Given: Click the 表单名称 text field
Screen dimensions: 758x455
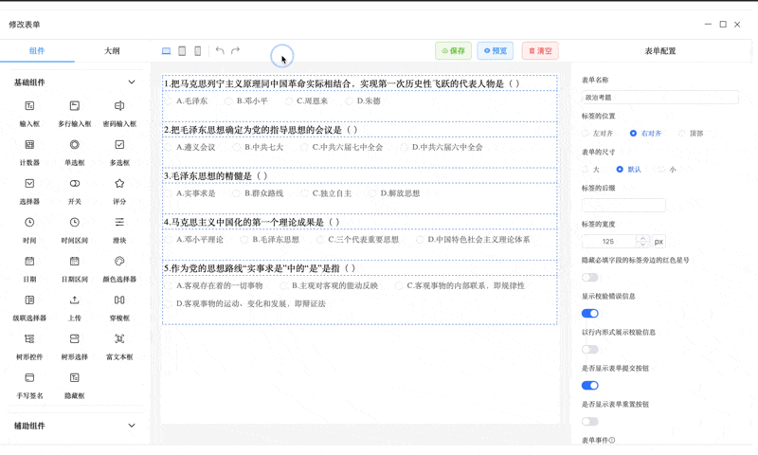Looking at the screenshot, I should 659,98.
